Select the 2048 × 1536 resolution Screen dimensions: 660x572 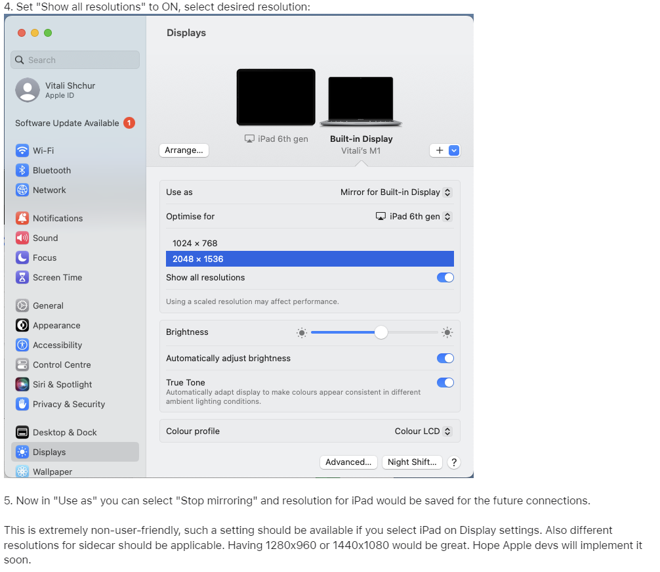click(310, 259)
